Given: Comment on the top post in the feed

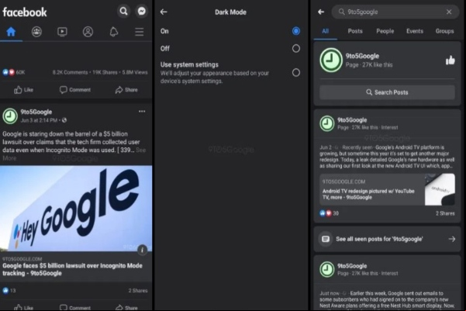Looking at the screenshot, I should [x=75, y=90].
